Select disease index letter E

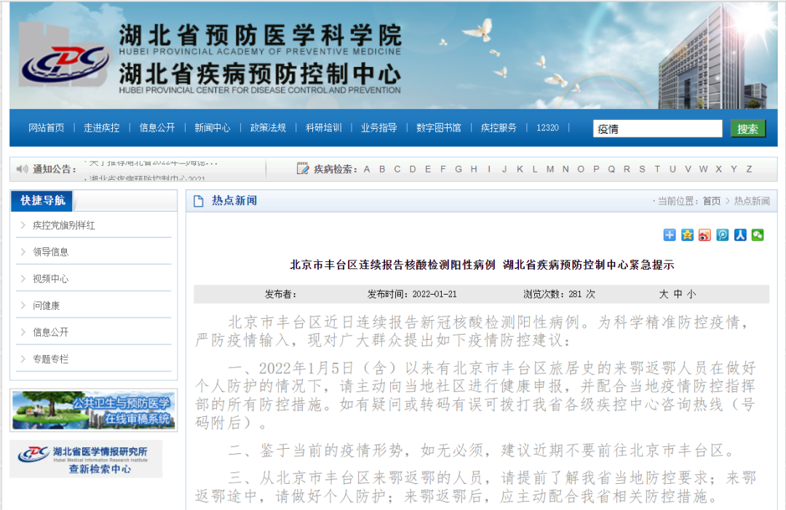[428, 170]
